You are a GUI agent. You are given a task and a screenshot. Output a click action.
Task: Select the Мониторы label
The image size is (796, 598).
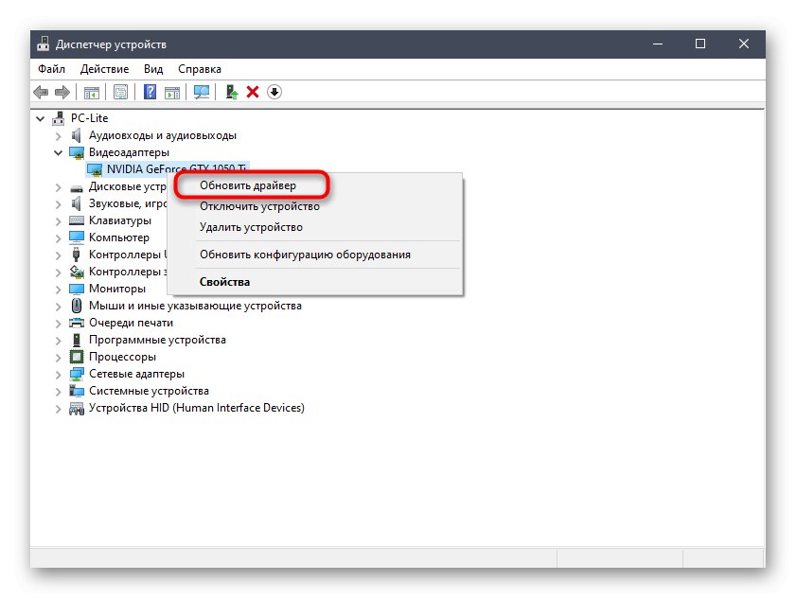117,289
